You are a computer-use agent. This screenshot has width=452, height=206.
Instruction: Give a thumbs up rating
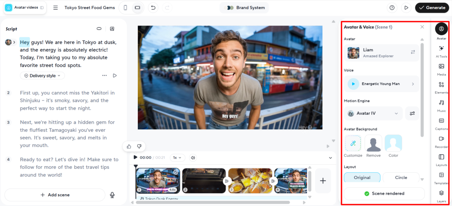tap(129, 146)
